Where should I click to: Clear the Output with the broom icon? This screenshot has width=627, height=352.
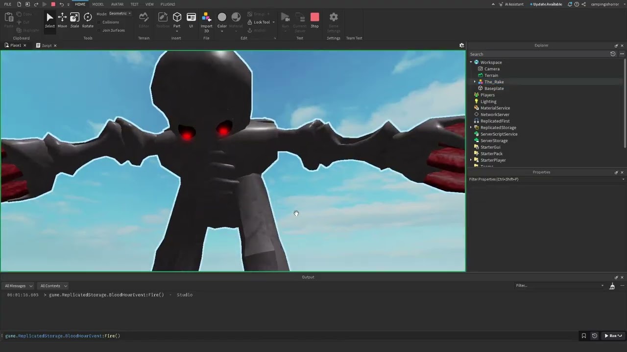[x=612, y=286]
